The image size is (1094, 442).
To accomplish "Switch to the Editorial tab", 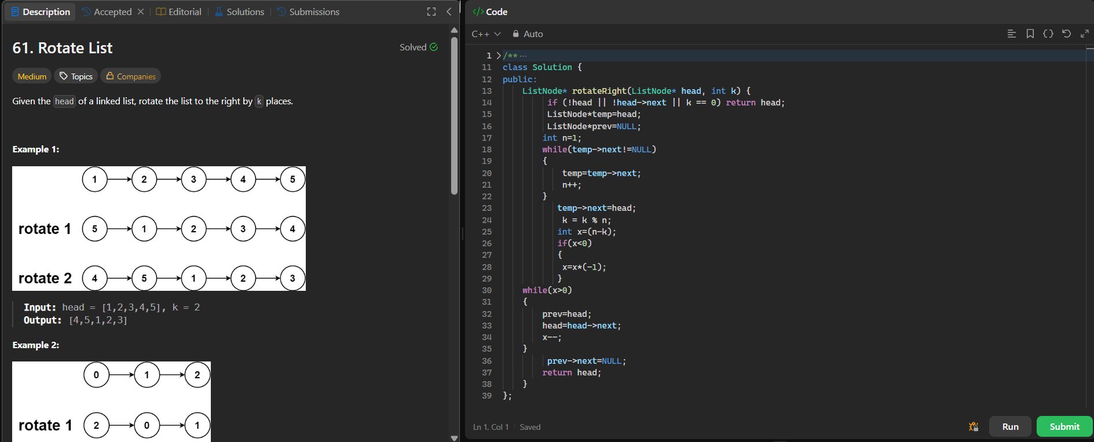I will [178, 12].
